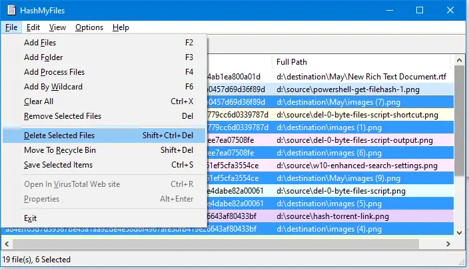Screen dimensions: 469x269
Task: Select row d:\destination\images (1).png
Action: (330, 127)
